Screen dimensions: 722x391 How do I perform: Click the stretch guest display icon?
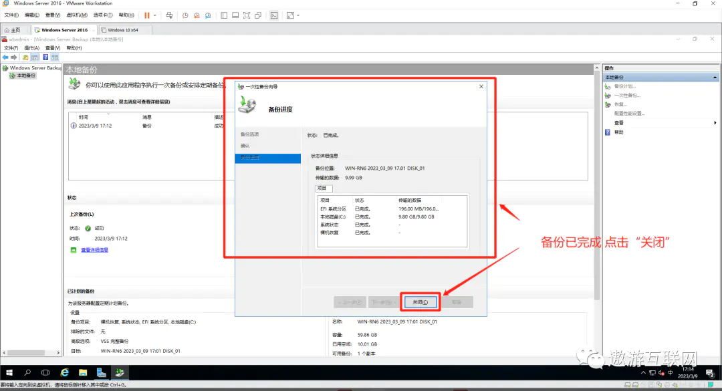290,15
